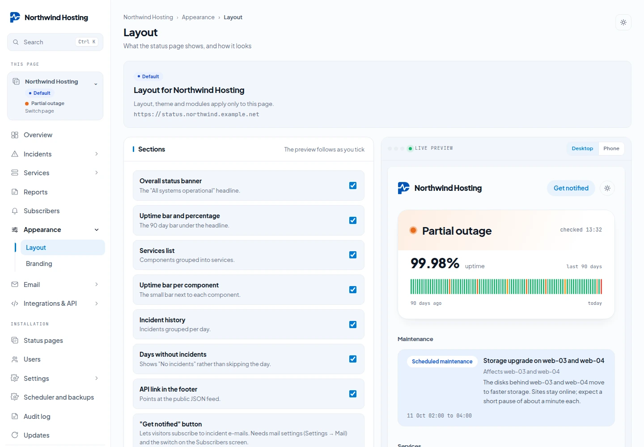
Task: Turn off Incident history checkbox
Action: click(353, 325)
